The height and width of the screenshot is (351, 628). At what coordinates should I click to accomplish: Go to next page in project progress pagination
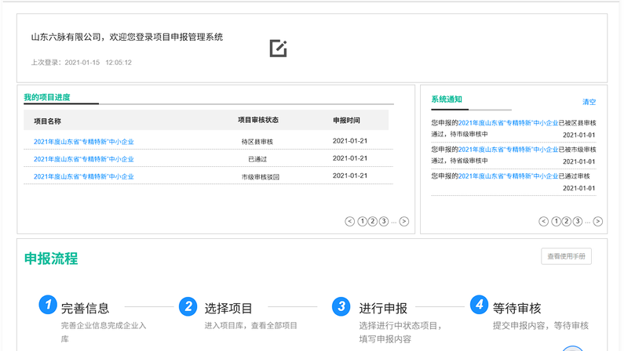[x=403, y=222]
